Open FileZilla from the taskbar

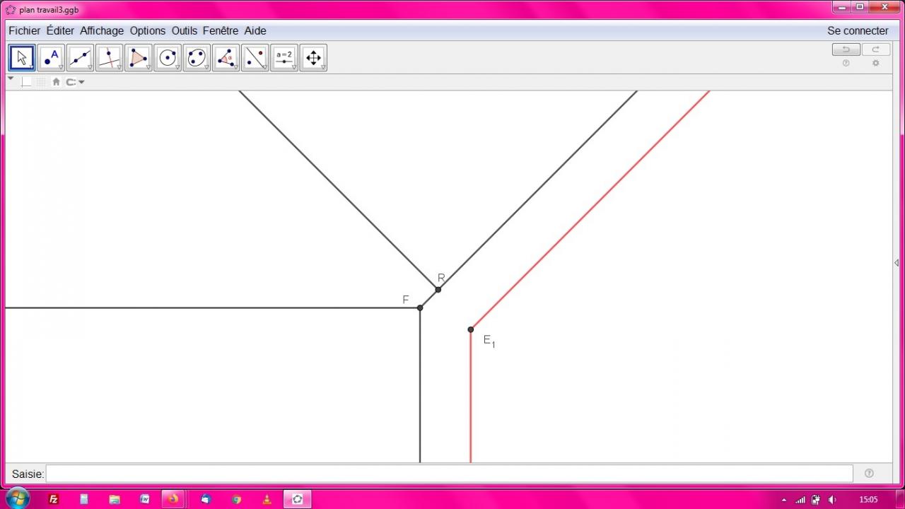pyautogui.click(x=54, y=499)
